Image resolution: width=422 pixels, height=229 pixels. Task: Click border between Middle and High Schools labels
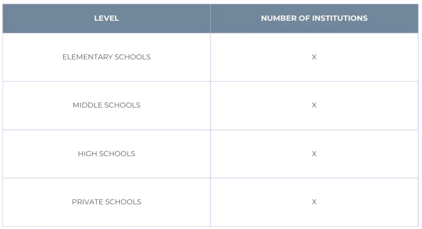107,130
